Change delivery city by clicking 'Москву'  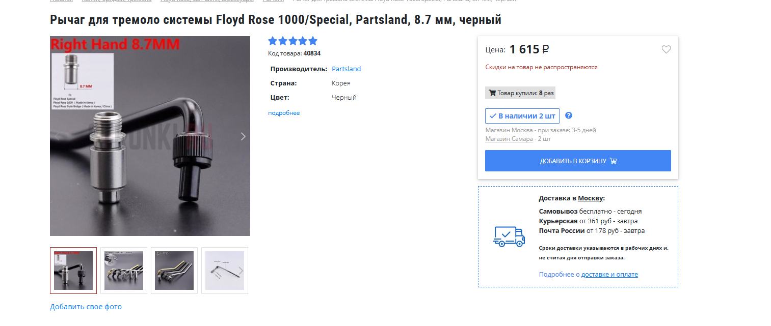590,198
